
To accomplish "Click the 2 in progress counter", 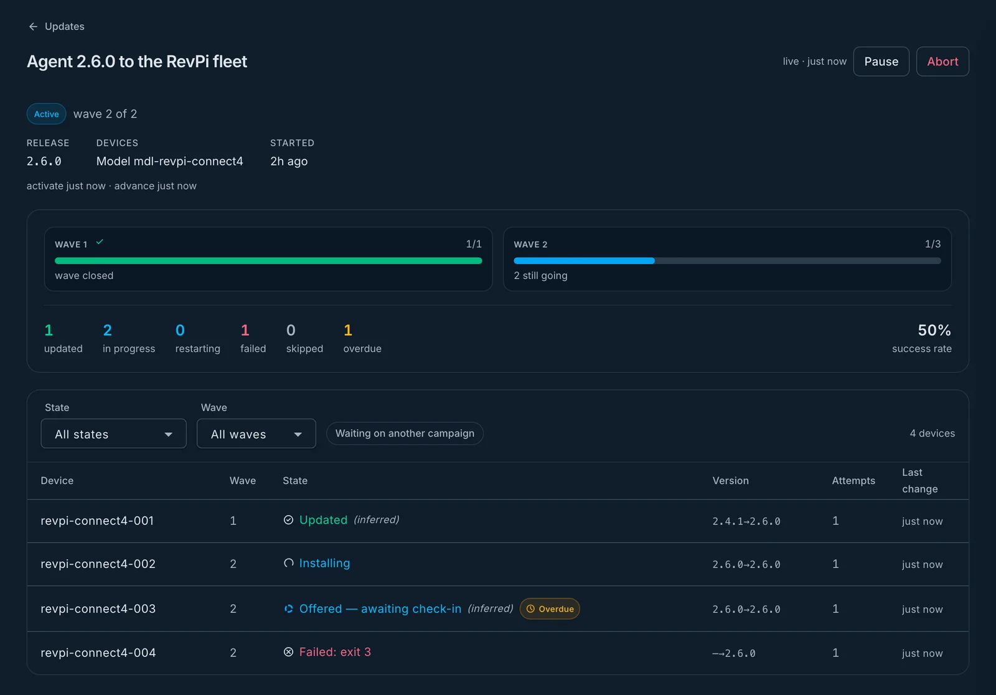I will tap(129, 339).
